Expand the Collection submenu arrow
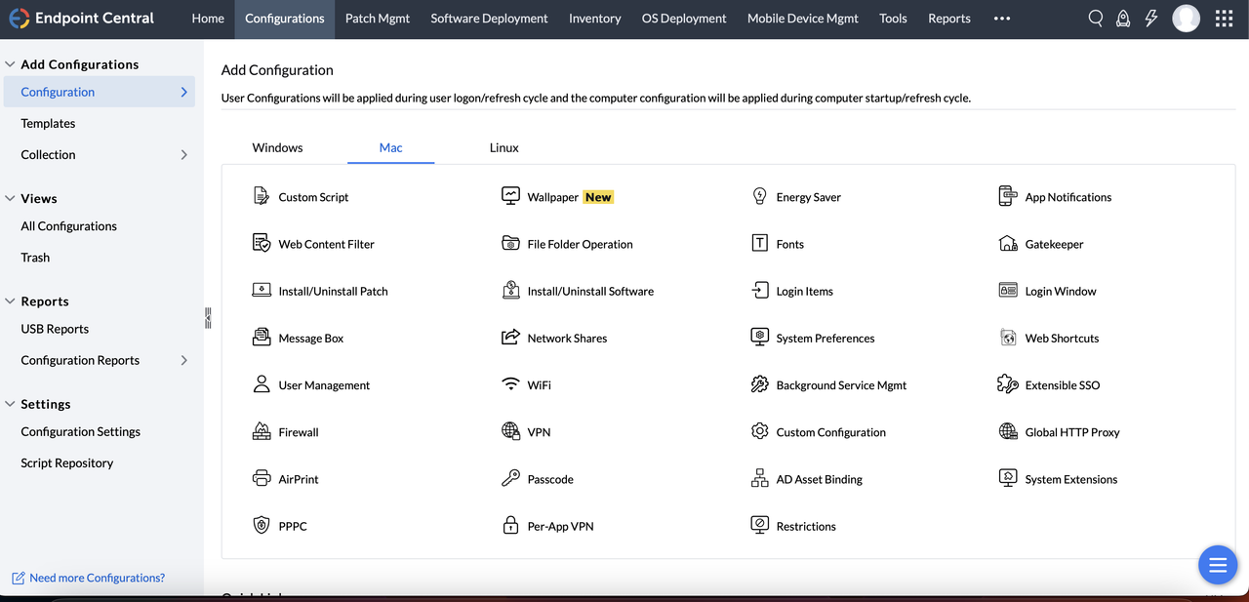 coord(184,154)
